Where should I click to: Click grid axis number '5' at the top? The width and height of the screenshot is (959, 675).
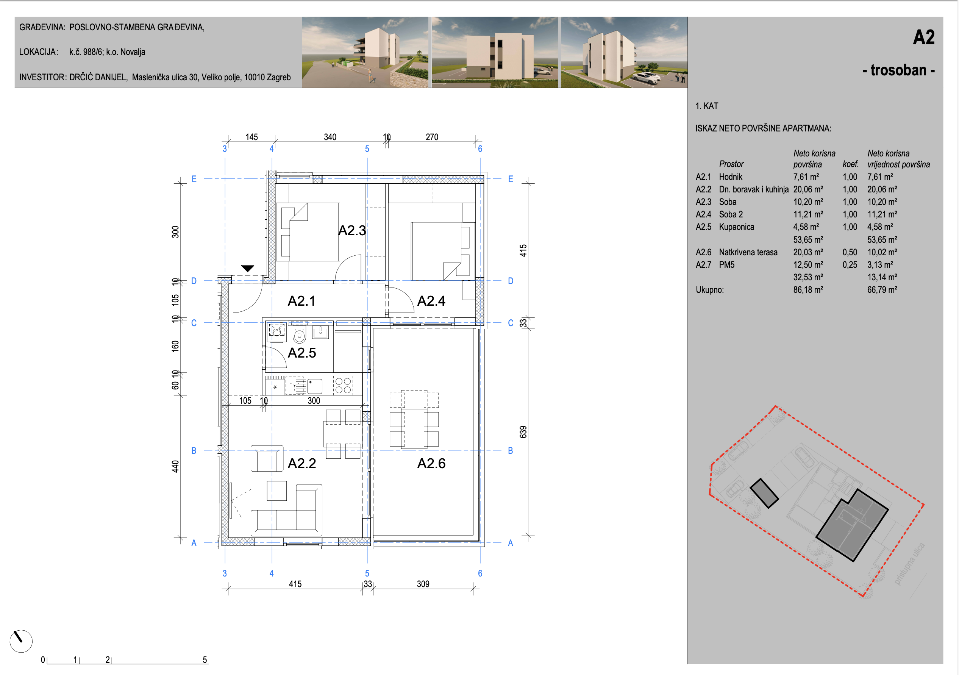(367, 149)
